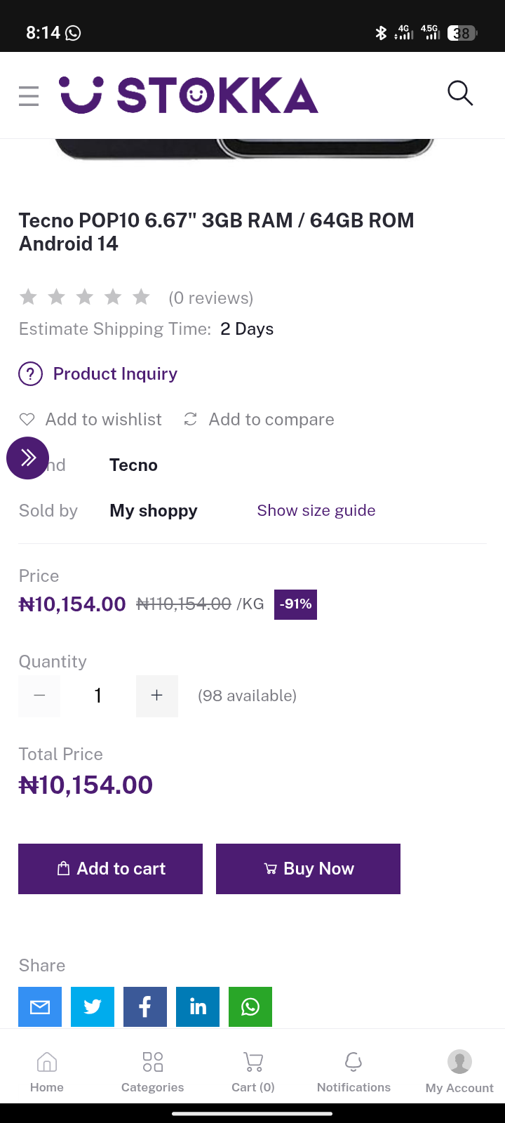Tap the quantity input field
The image size is (505, 1123).
point(98,696)
